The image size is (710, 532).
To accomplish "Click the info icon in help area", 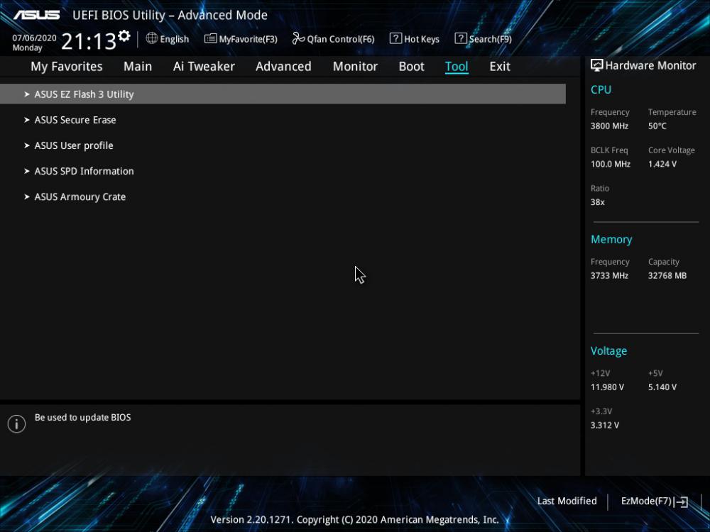I will (x=17, y=424).
